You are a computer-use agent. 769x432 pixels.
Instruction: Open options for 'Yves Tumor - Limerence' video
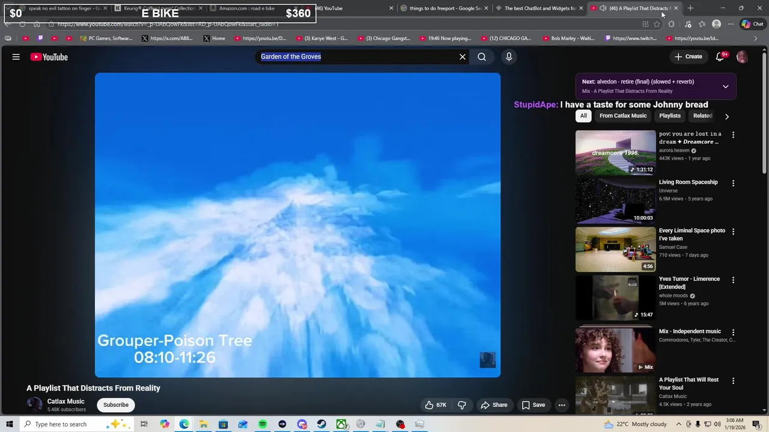[x=733, y=280]
